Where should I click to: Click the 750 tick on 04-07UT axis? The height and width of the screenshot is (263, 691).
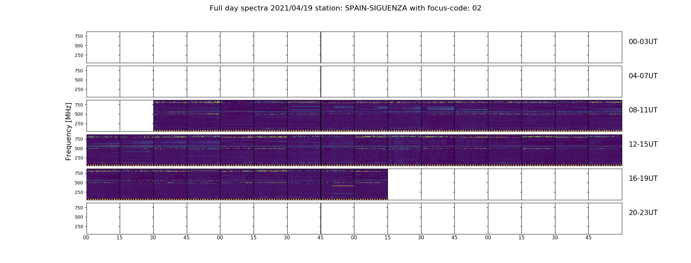[x=79, y=71]
